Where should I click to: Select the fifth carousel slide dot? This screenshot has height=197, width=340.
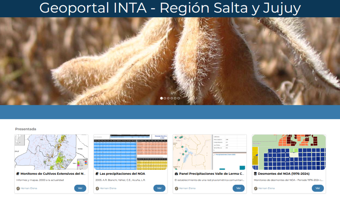pyautogui.click(x=175, y=98)
